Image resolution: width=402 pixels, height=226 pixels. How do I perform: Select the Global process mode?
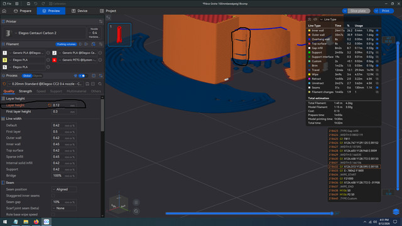[26, 76]
